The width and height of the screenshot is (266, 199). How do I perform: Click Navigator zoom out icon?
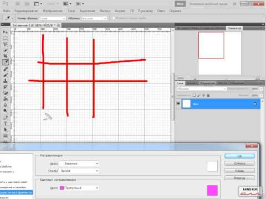(195, 78)
